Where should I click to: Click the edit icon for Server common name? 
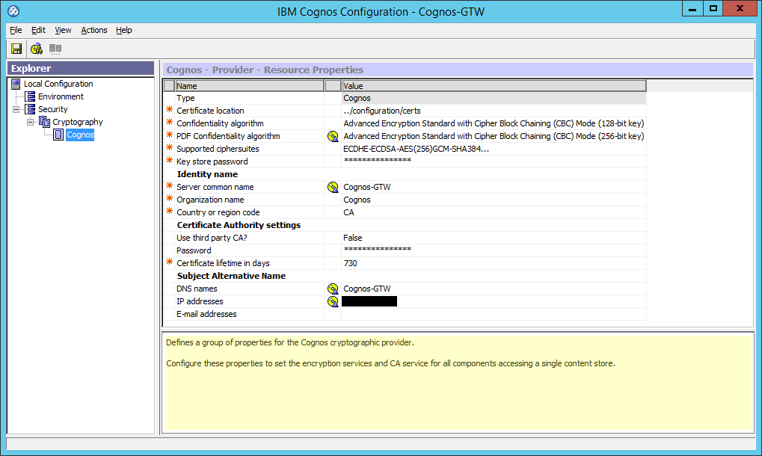[333, 187]
